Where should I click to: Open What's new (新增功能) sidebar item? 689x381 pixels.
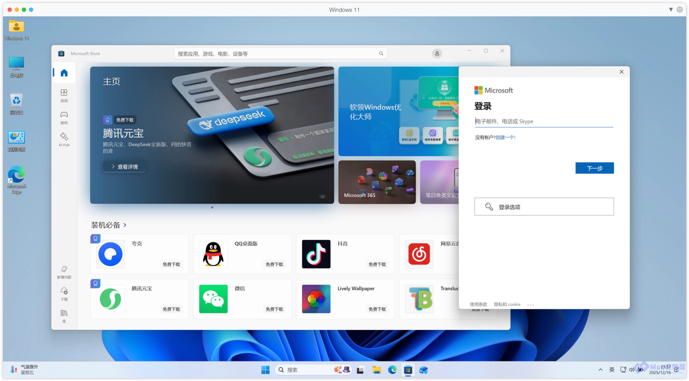(x=64, y=272)
